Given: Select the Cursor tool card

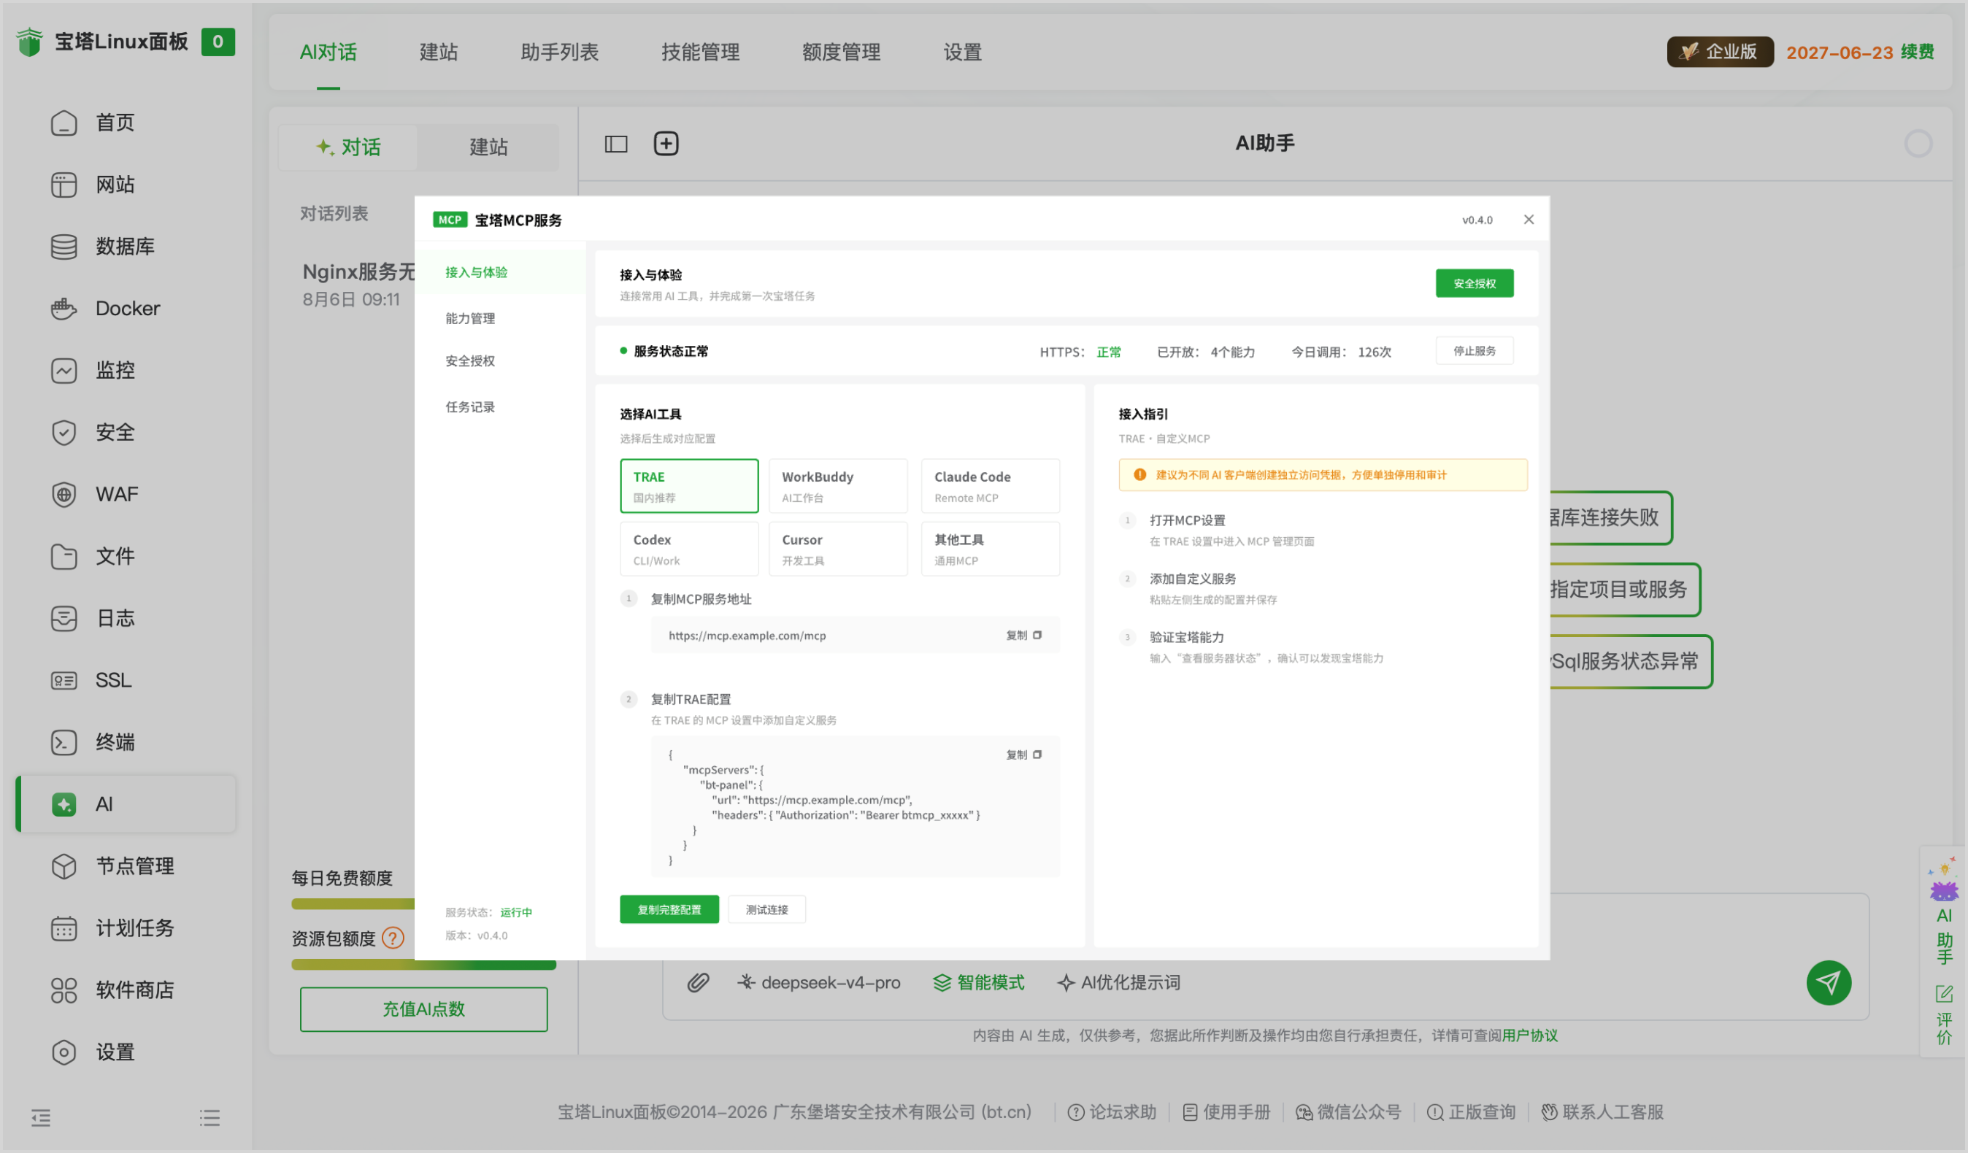Looking at the screenshot, I should [x=838, y=549].
